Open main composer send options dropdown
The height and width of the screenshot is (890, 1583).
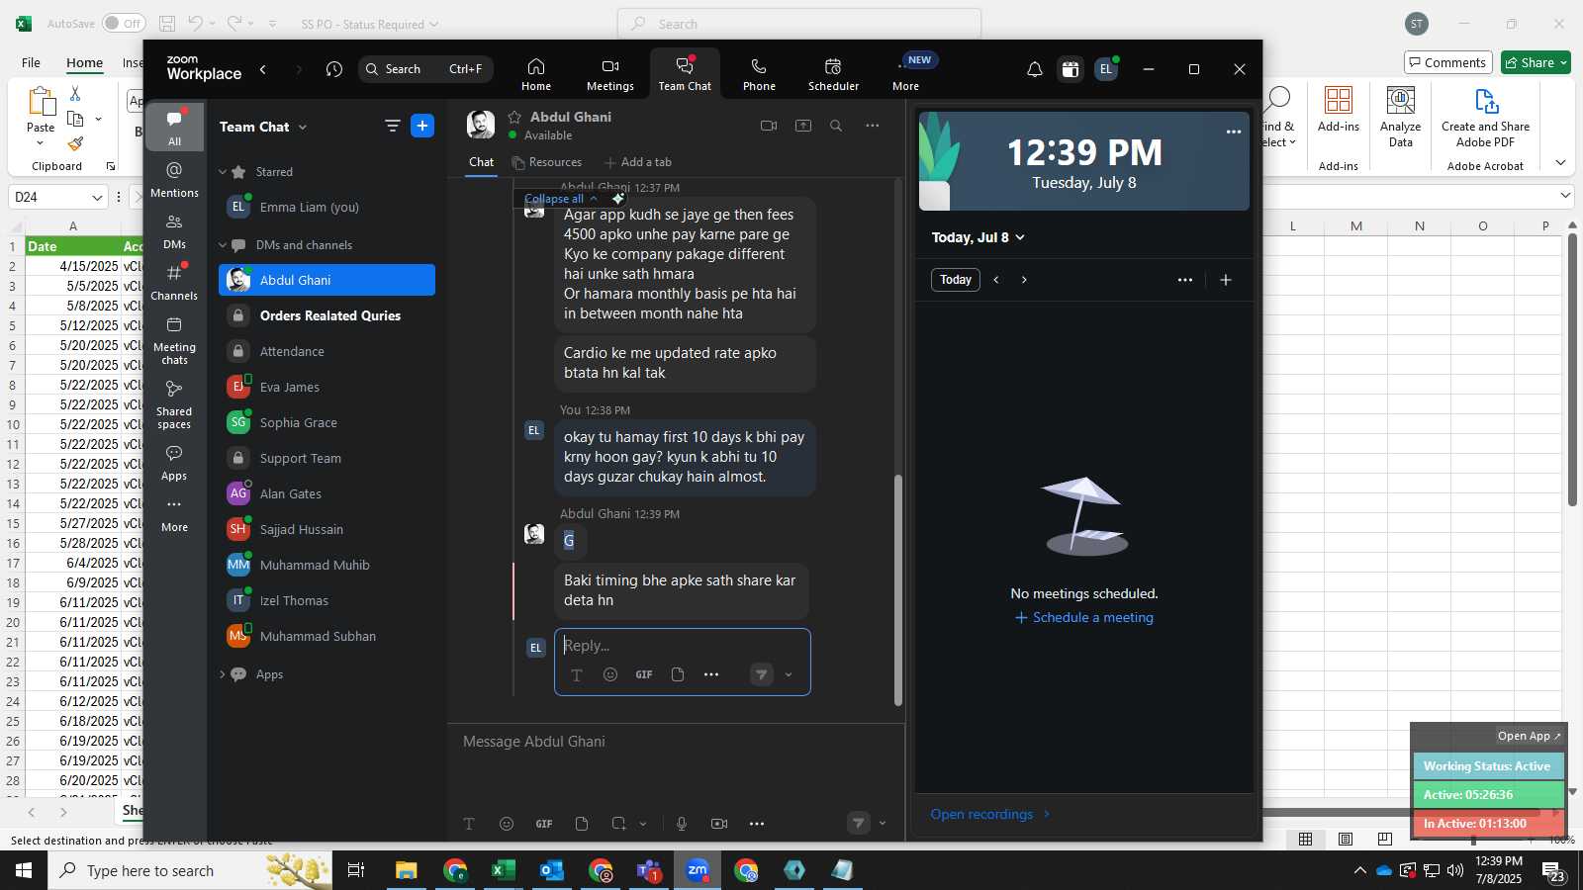pyautogui.click(x=883, y=823)
